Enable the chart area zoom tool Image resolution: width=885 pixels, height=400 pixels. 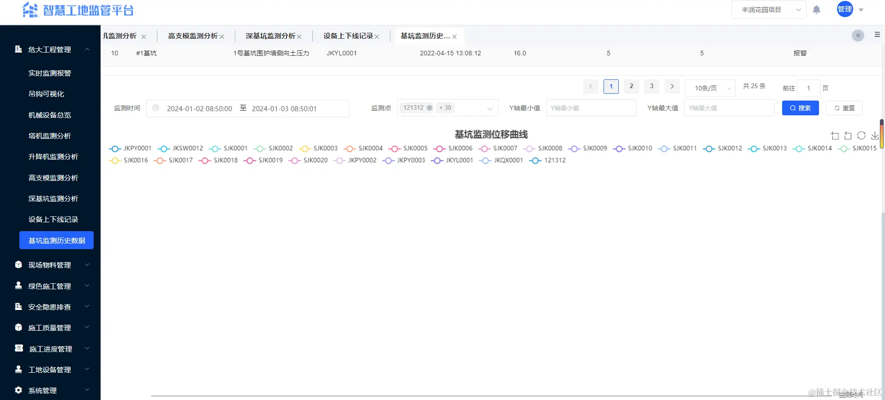835,136
